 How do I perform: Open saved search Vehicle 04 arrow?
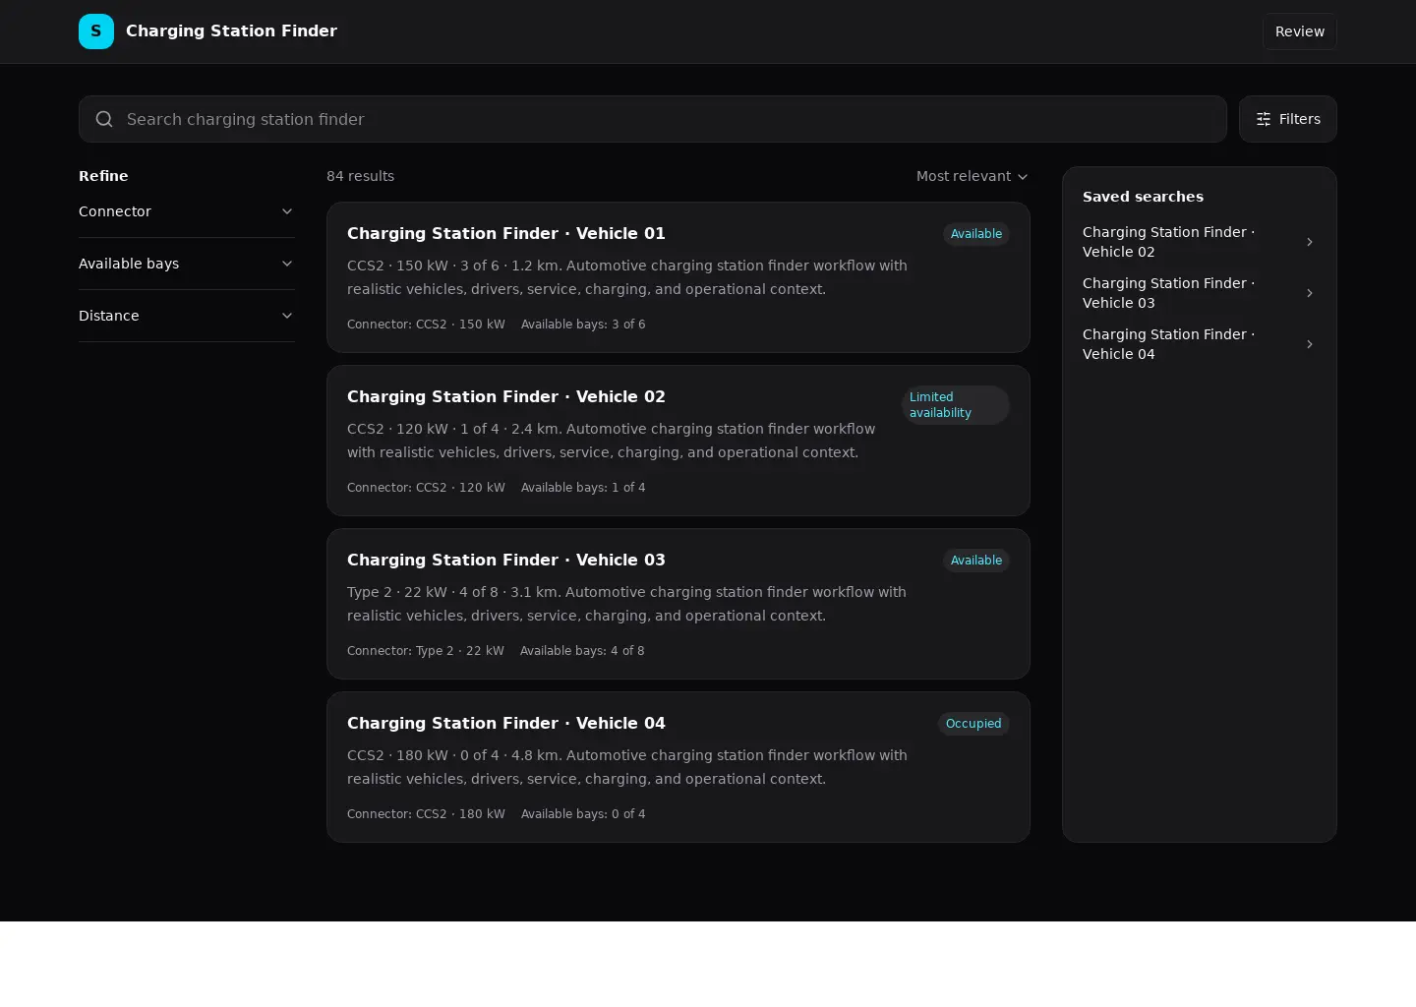1310,344
